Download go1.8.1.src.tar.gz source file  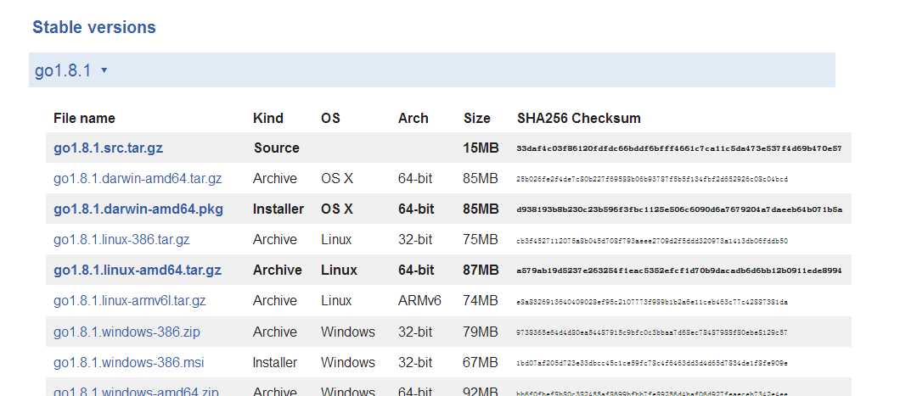click(x=108, y=148)
